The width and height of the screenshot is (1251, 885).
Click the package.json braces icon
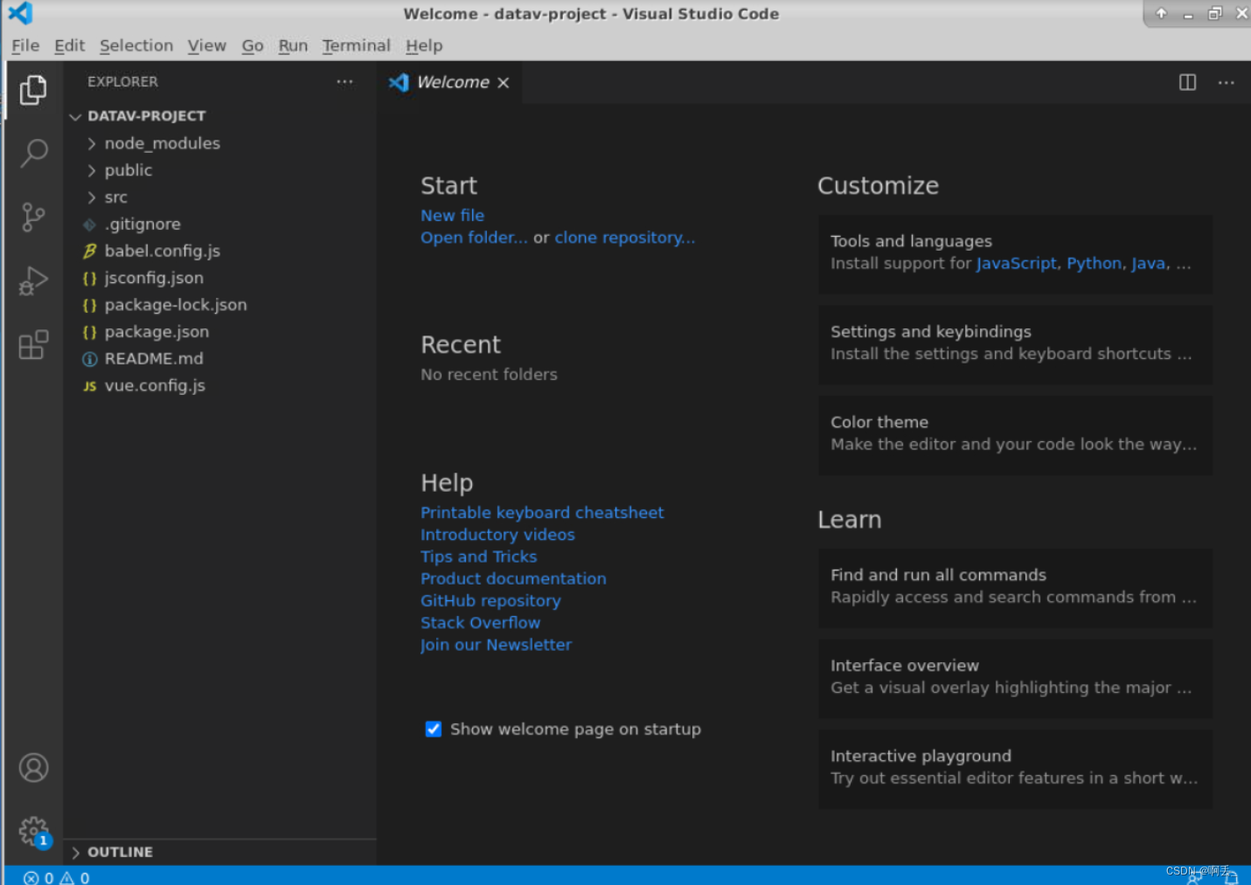(x=89, y=332)
